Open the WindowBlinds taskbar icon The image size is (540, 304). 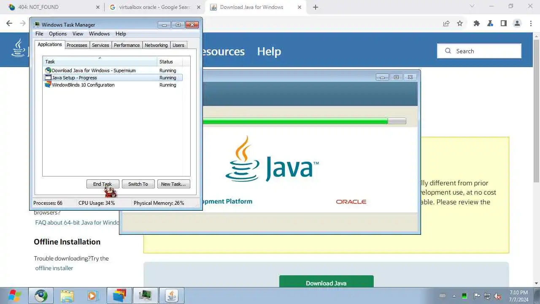pyautogui.click(x=119, y=296)
